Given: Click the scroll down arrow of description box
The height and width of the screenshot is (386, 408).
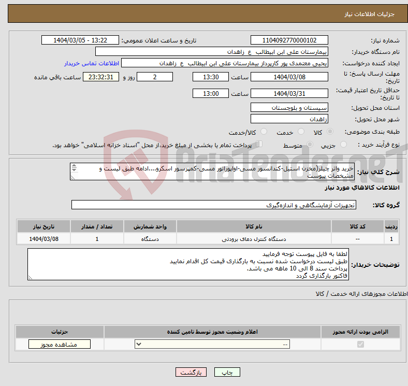Looking at the screenshot, I should pos(74,169).
